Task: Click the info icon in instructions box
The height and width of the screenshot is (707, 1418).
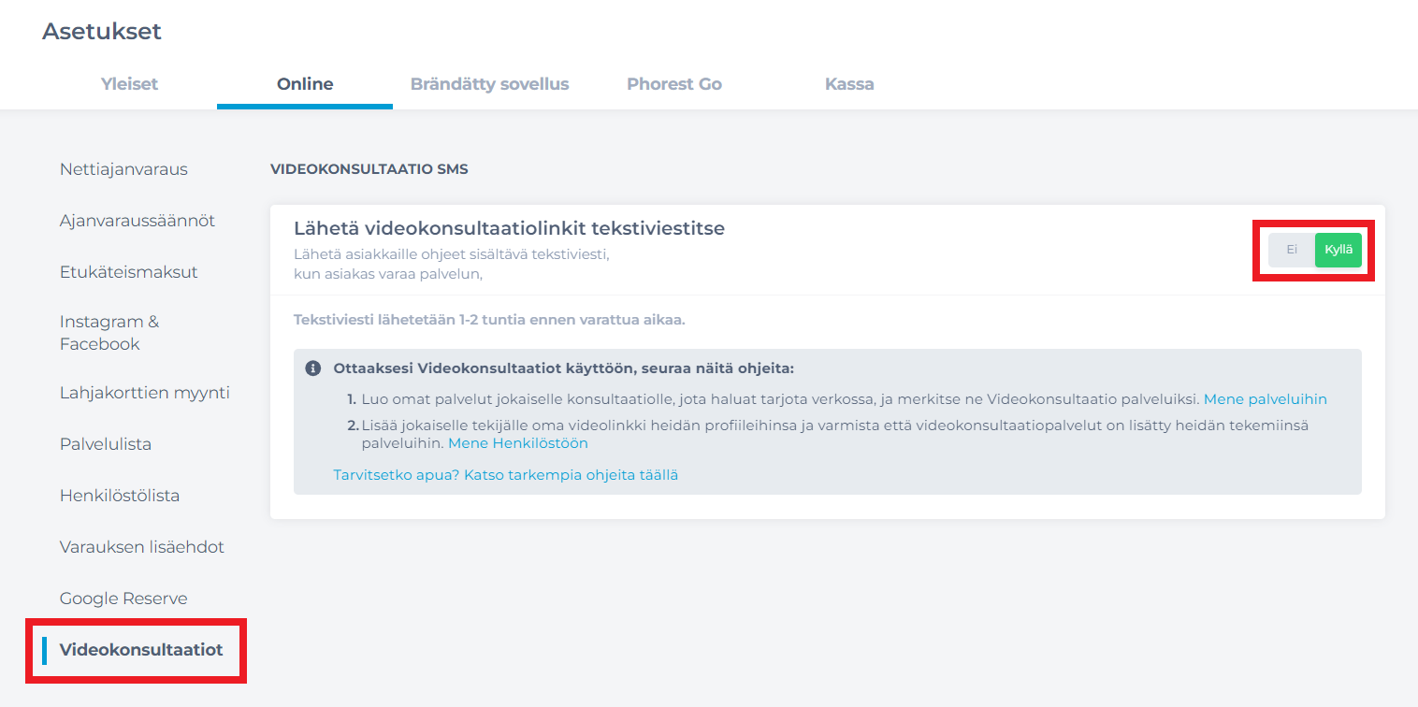Action: click(x=313, y=368)
